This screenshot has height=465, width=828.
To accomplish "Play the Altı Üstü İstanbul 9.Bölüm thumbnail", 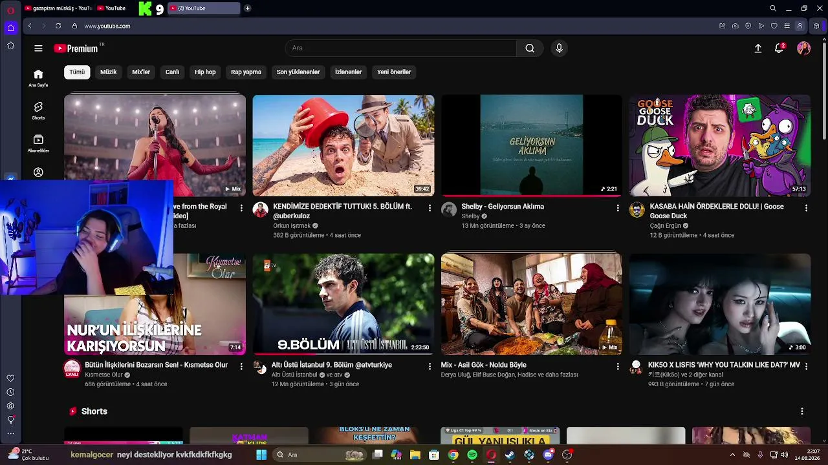I will click(343, 304).
